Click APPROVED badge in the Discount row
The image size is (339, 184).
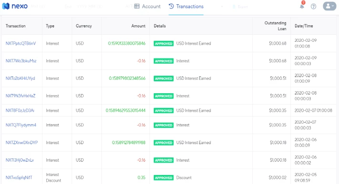[x=164, y=178]
